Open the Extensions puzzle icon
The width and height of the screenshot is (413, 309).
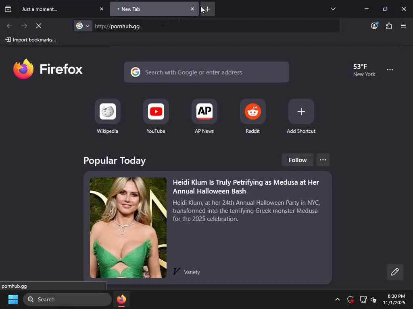tap(389, 26)
